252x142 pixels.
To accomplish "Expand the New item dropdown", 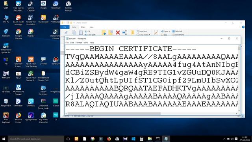I will (143, 31).
